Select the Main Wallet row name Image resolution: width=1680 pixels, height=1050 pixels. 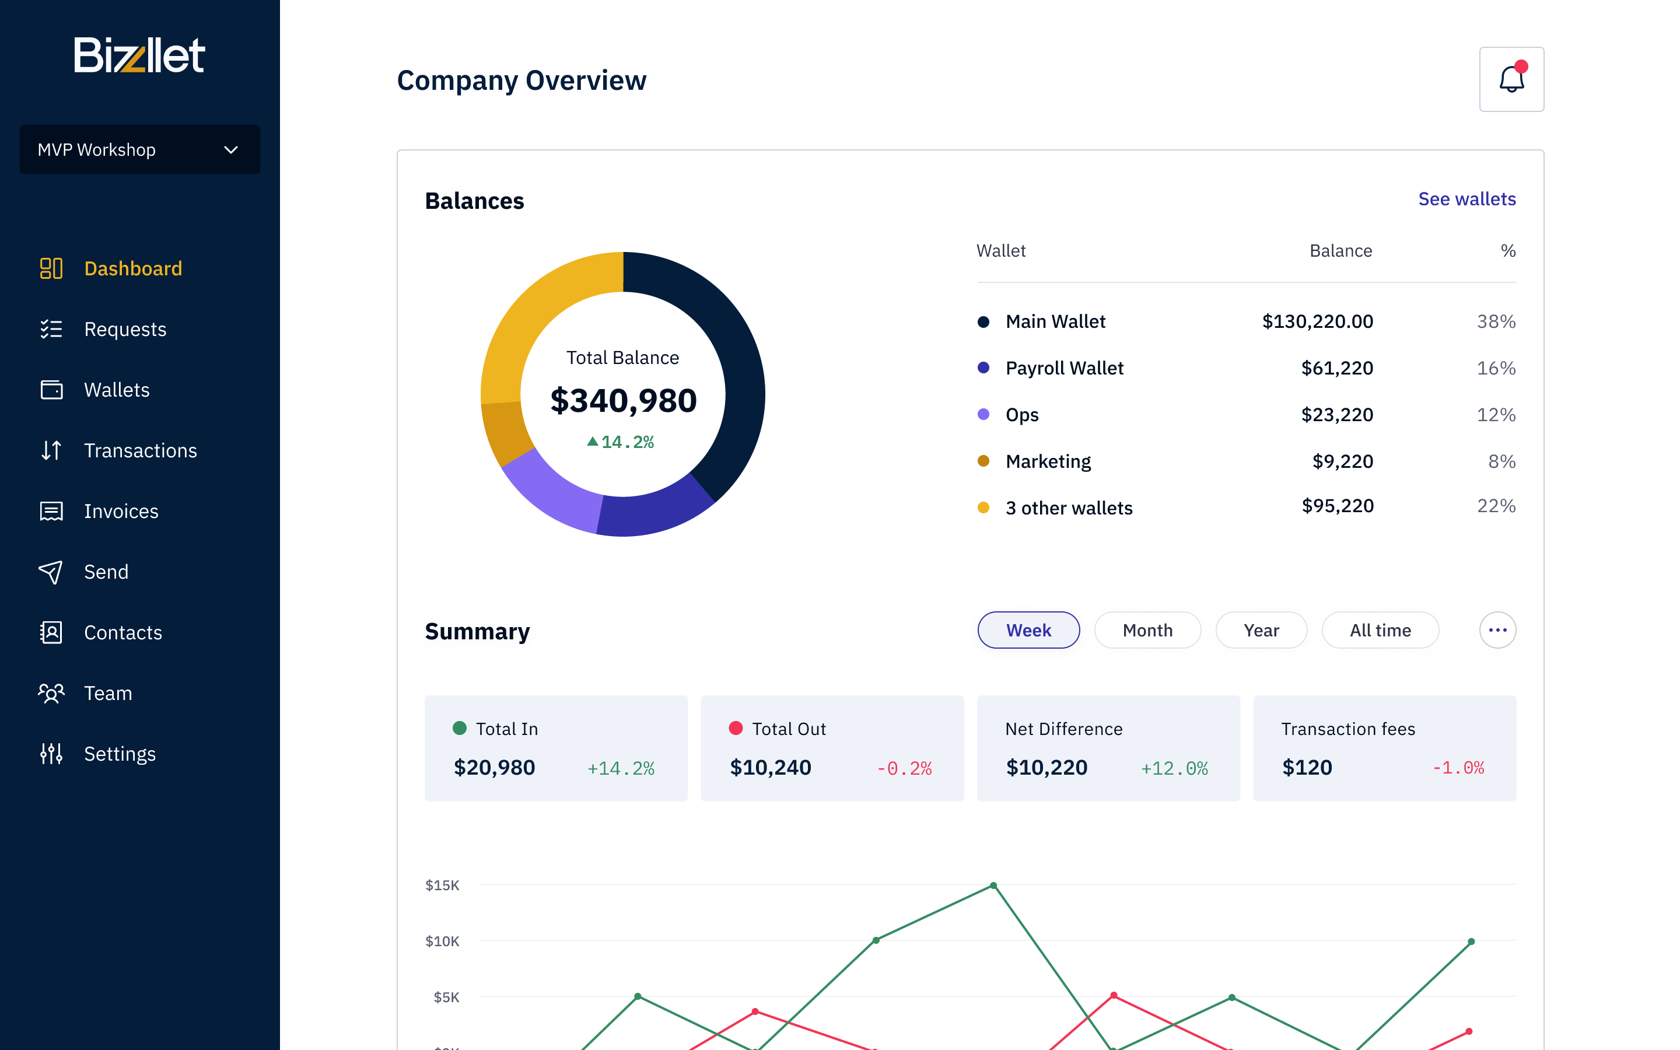(x=1055, y=321)
